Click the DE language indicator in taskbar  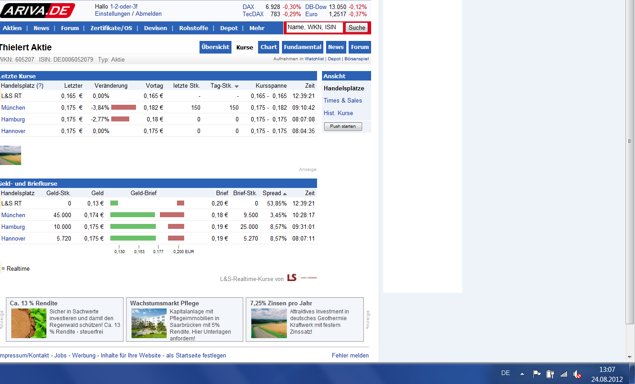[506, 373]
